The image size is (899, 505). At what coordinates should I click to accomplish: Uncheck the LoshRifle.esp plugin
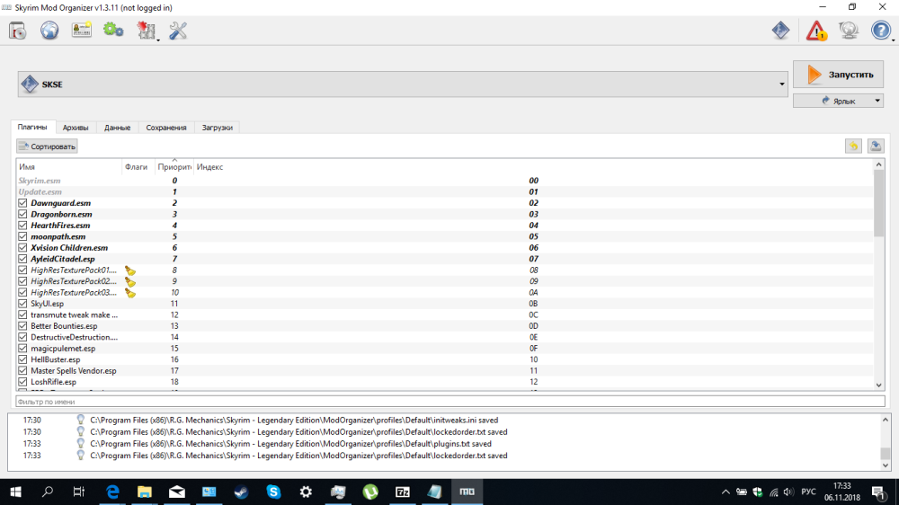22,382
